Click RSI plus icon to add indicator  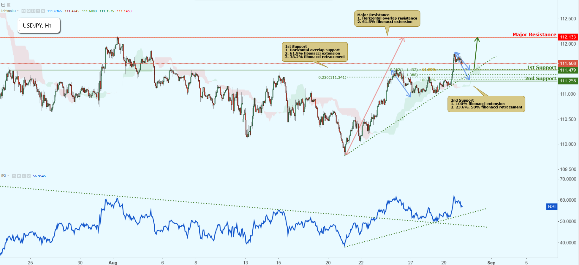24,176
